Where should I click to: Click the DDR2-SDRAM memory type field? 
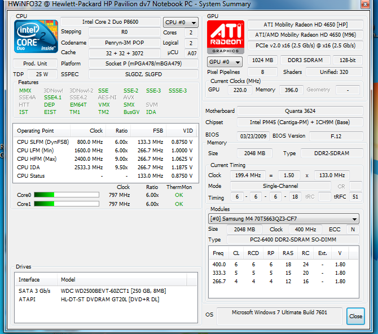point(332,153)
